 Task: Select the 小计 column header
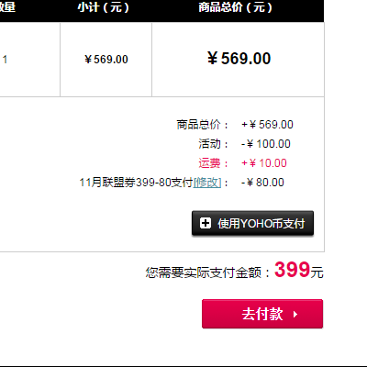point(104,7)
